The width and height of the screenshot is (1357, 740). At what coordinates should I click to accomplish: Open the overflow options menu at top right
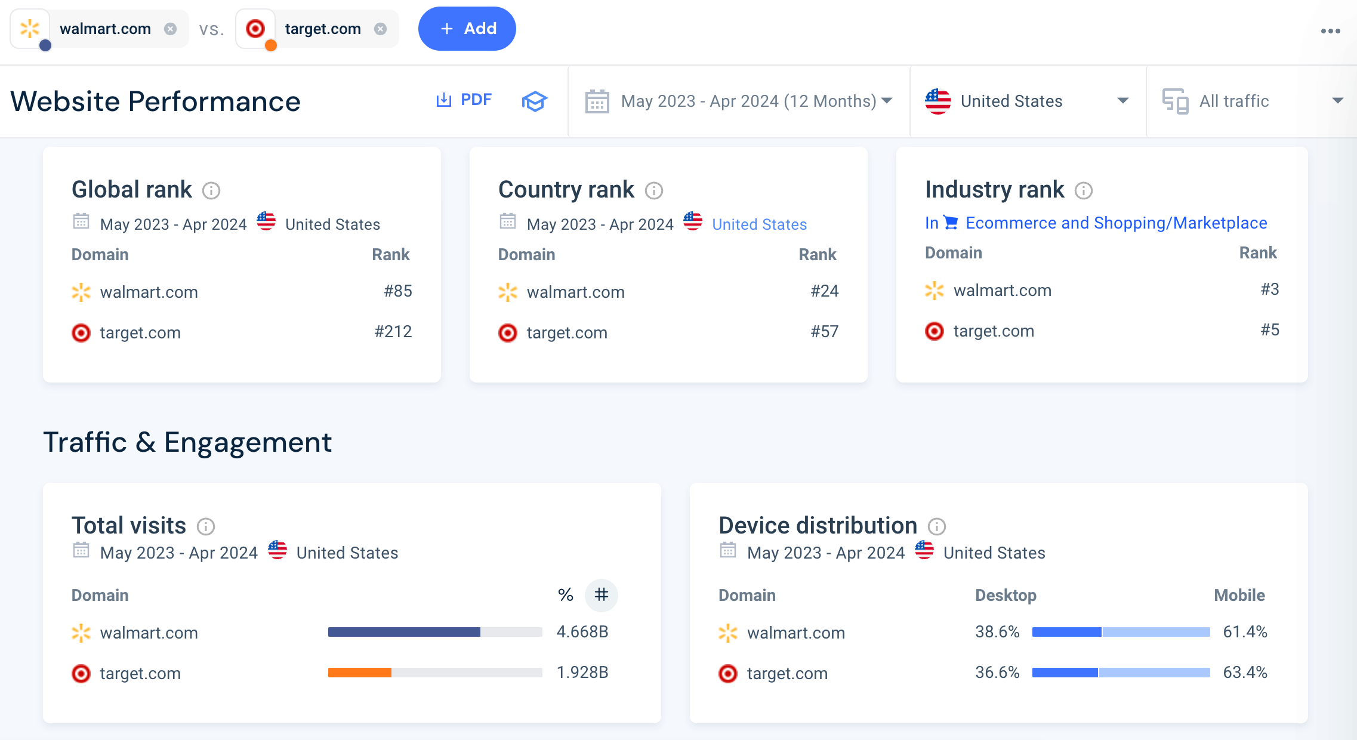click(x=1330, y=30)
